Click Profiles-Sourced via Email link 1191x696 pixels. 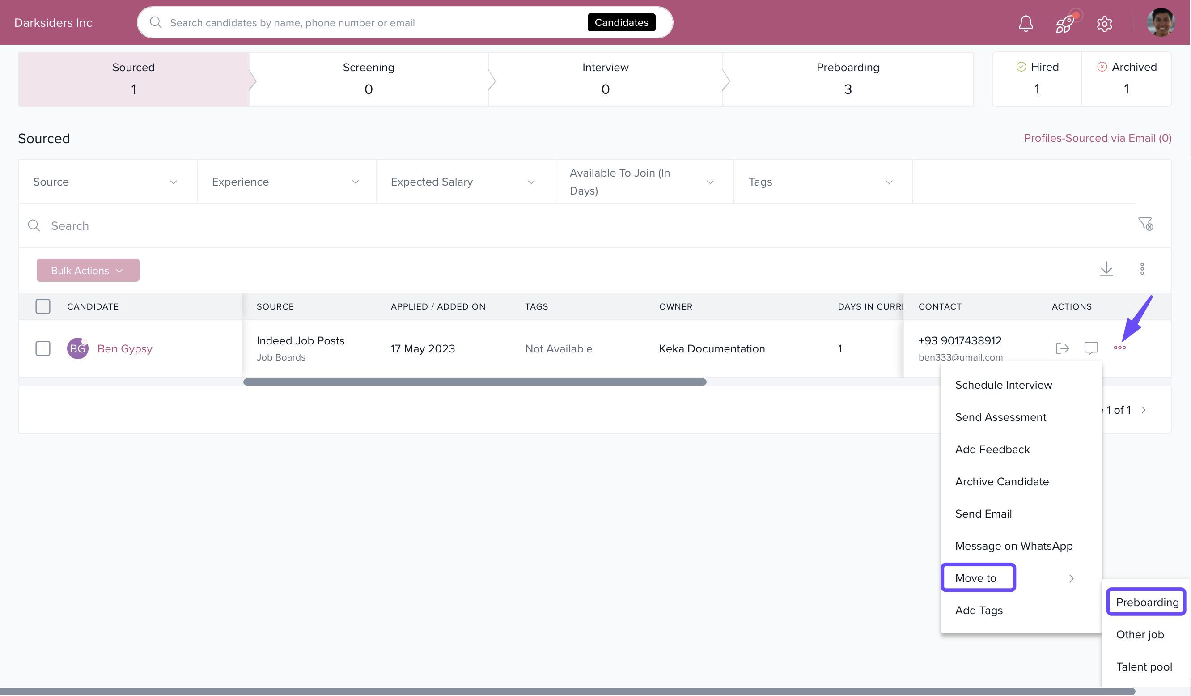click(x=1097, y=138)
